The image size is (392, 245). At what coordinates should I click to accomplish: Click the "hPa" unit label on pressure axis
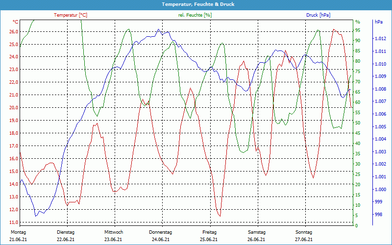[379, 22]
